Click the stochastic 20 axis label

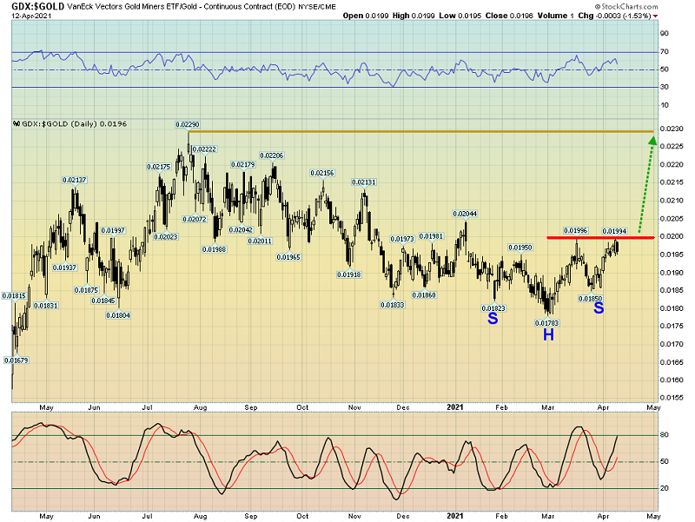pyautogui.click(x=665, y=488)
